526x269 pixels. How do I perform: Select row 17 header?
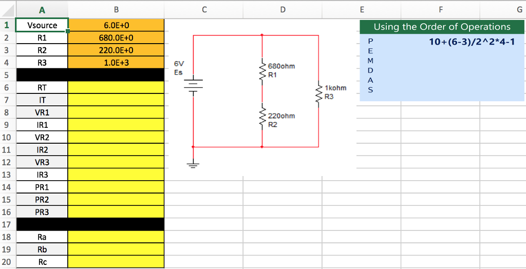coord(7,224)
